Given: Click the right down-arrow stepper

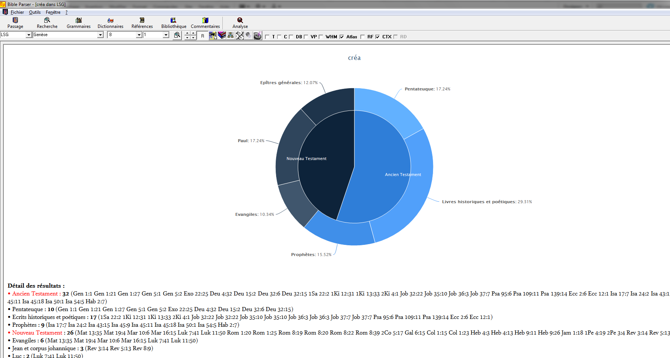Looking at the screenshot, I should pos(193,38).
